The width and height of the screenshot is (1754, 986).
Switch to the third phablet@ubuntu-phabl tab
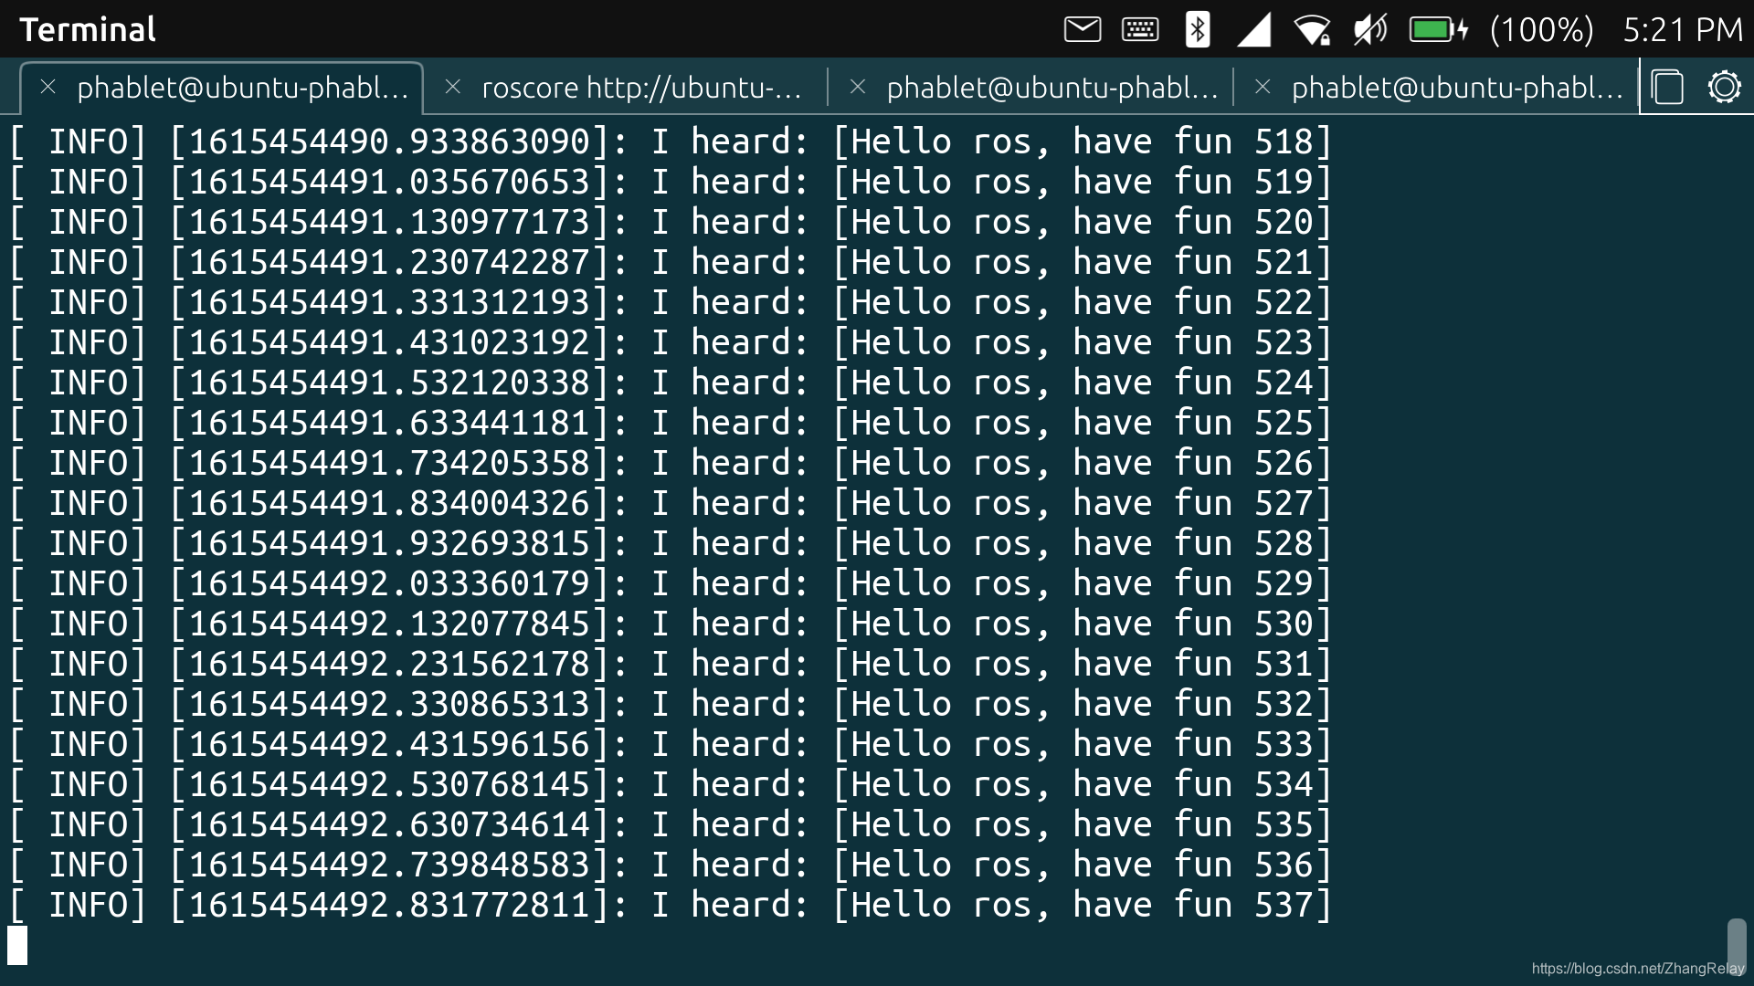tap(1051, 88)
